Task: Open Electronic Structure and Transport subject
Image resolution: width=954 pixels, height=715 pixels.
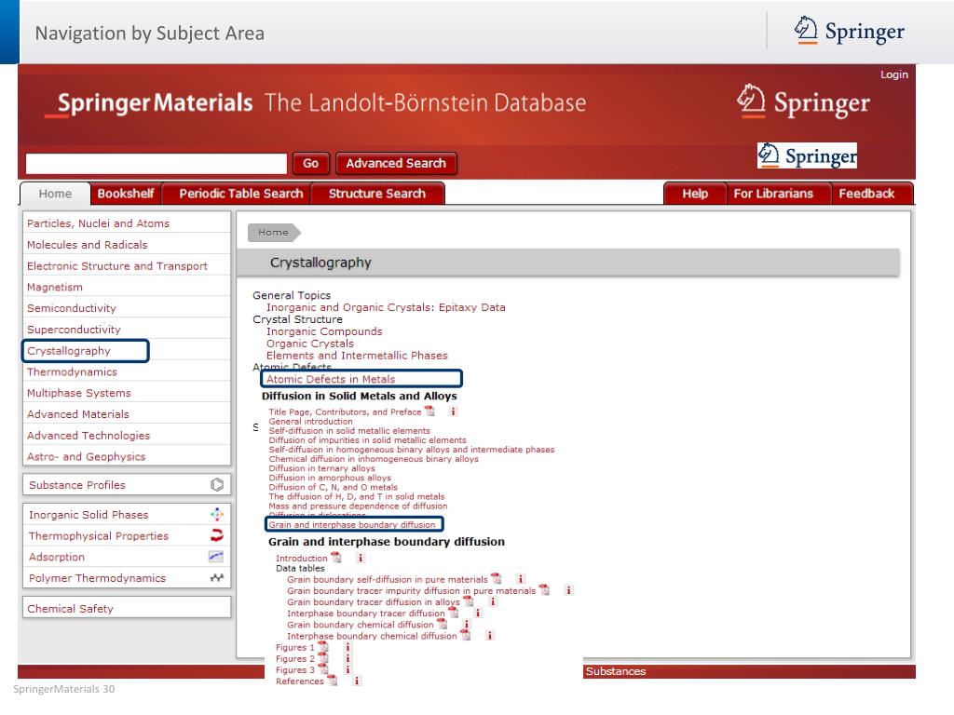Action: pos(116,265)
